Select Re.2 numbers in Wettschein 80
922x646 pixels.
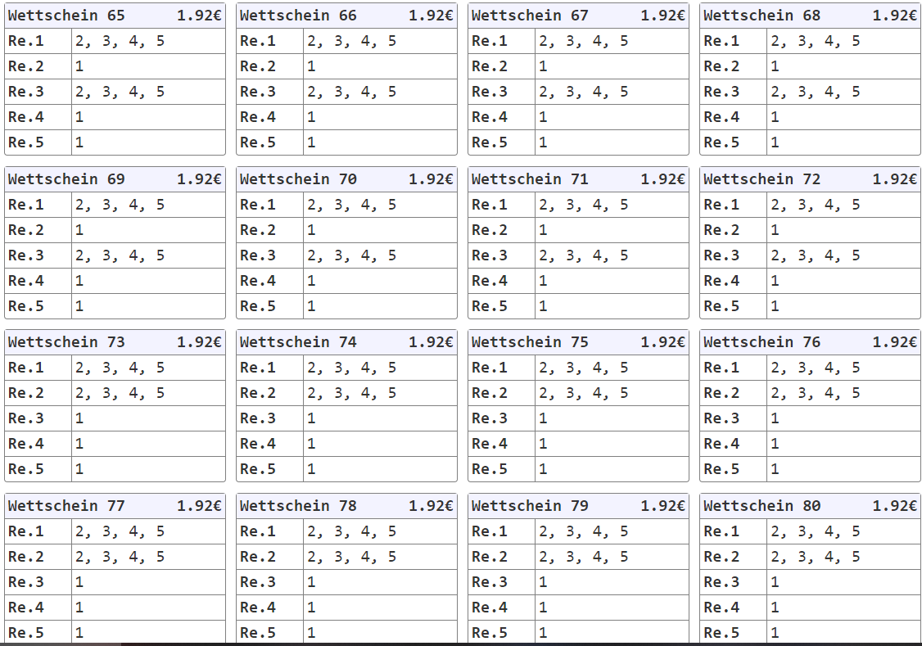tap(815, 556)
